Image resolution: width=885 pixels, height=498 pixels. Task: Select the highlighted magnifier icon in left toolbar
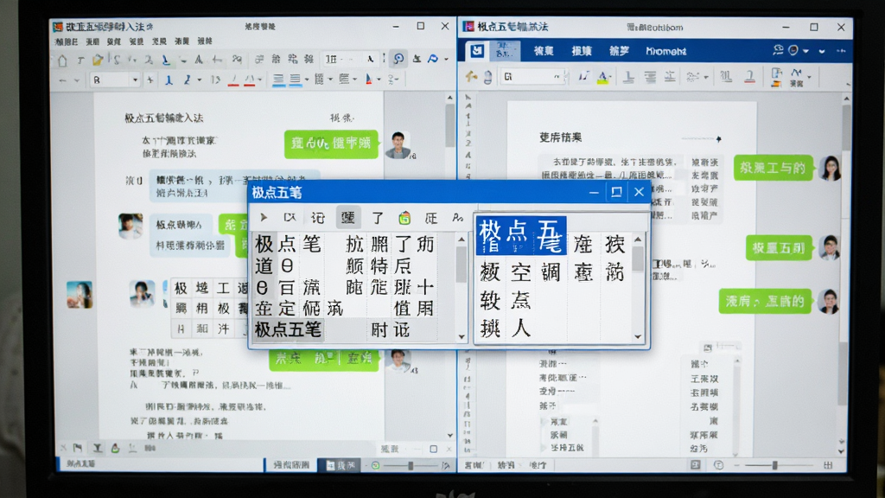tap(398, 59)
